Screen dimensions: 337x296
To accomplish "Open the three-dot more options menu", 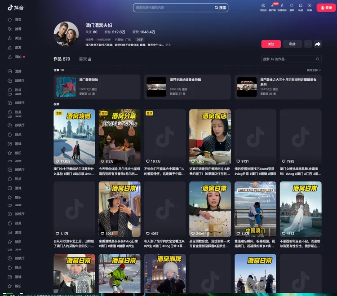I will point(307,44).
